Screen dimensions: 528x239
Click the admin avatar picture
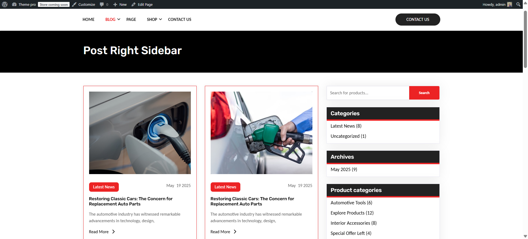click(510, 4)
